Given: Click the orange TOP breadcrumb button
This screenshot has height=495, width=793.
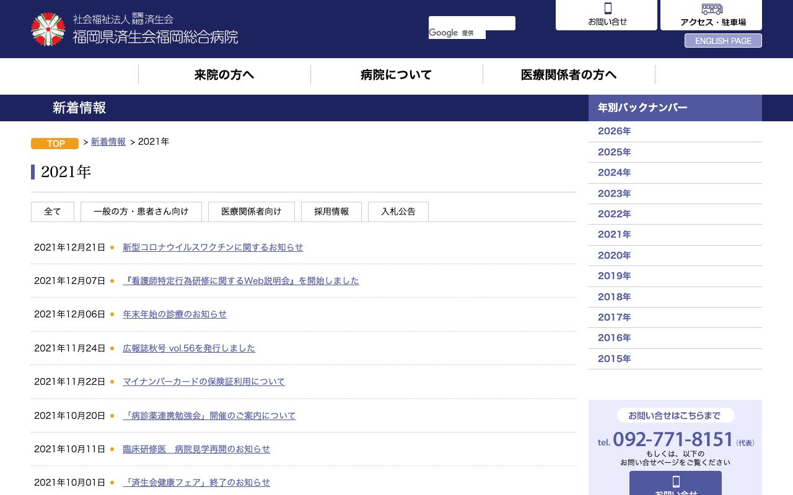Looking at the screenshot, I should 55,143.
